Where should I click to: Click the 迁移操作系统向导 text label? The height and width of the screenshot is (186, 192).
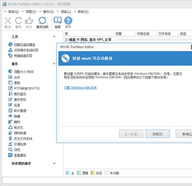[26, 50]
